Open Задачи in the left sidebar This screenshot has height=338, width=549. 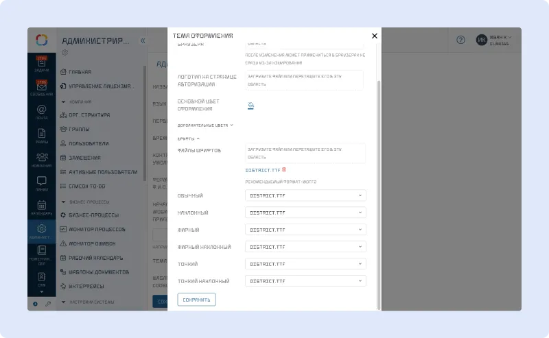42,64
